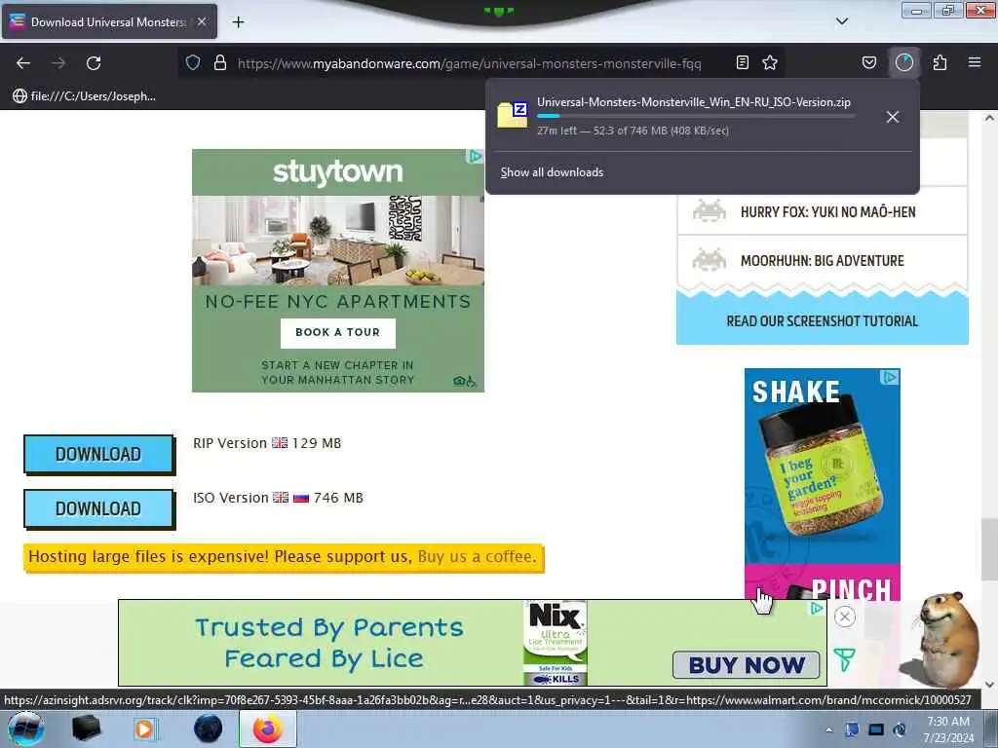
Task: Click the green Freestar icon by banner
Action: coord(844,660)
